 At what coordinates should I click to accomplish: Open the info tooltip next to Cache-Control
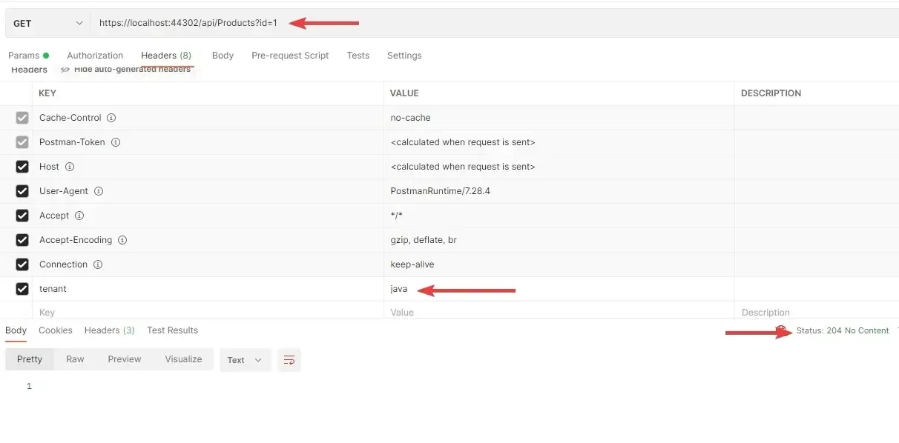tap(111, 117)
